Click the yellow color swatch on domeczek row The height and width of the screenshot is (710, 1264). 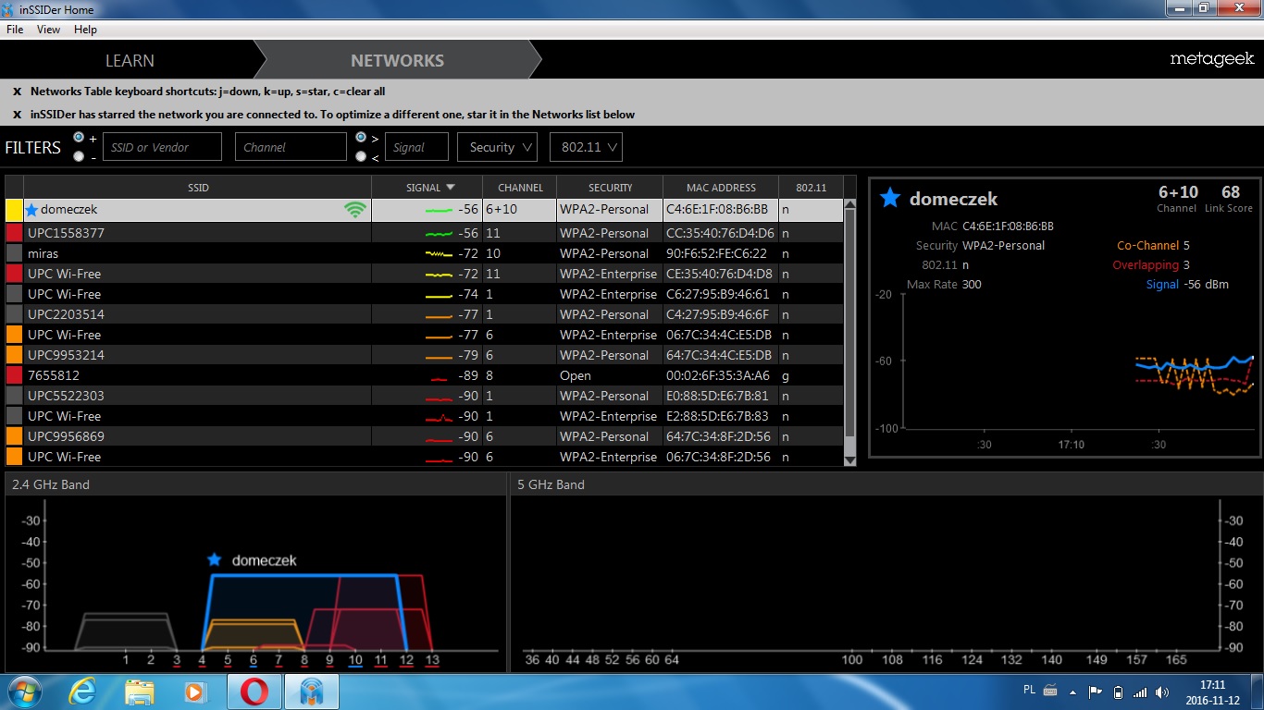pyautogui.click(x=14, y=210)
